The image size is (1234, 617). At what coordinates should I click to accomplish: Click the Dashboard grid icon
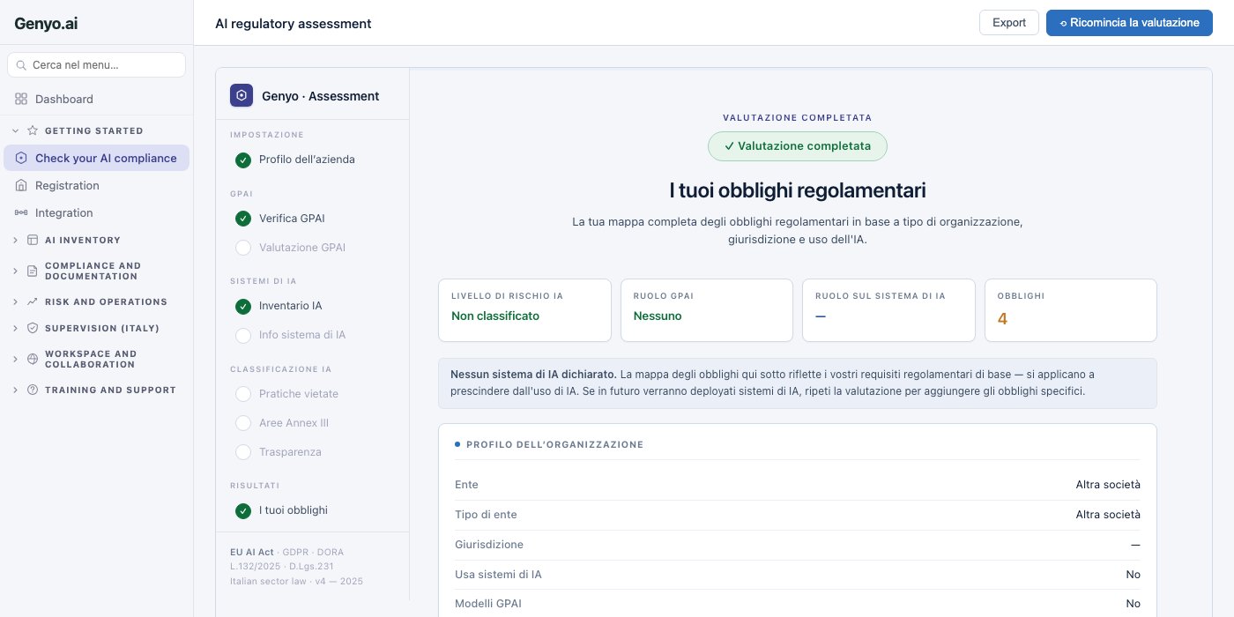tap(21, 99)
